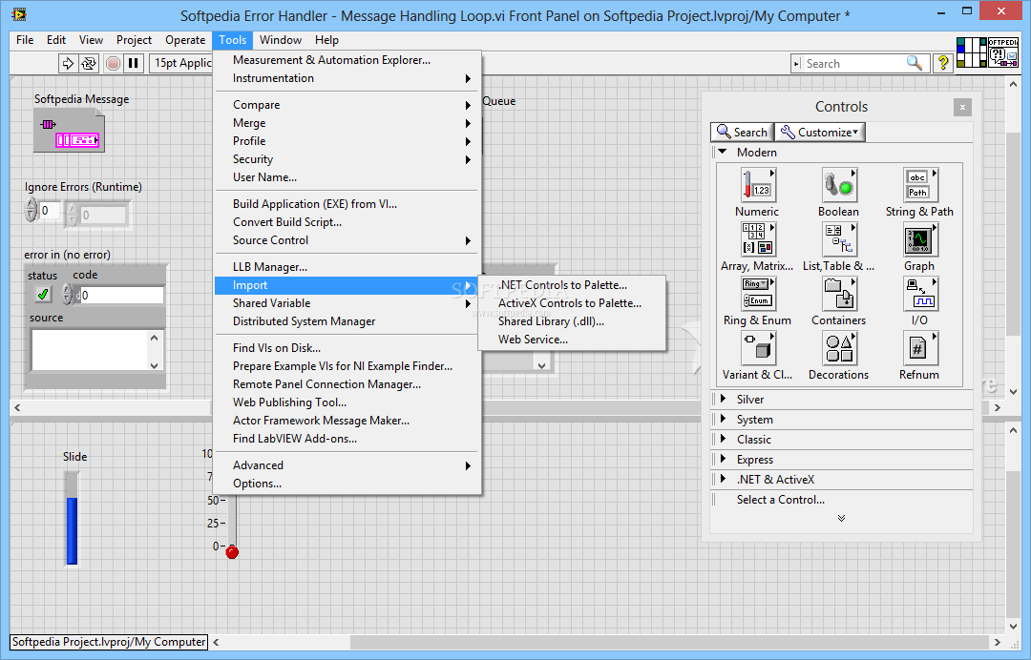Click the Run Continuously toolbar icon
This screenshot has height=660, width=1031.
[x=89, y=63]
